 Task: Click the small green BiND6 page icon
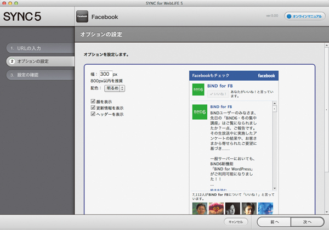click(198, 89)
